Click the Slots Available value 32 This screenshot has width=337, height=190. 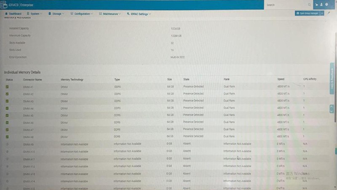pyautogui.click(x=172, y=43)
